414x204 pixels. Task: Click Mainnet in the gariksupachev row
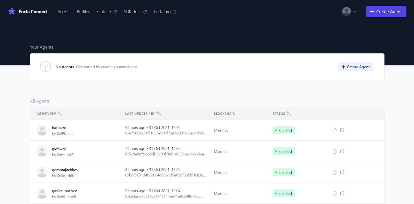221,193
